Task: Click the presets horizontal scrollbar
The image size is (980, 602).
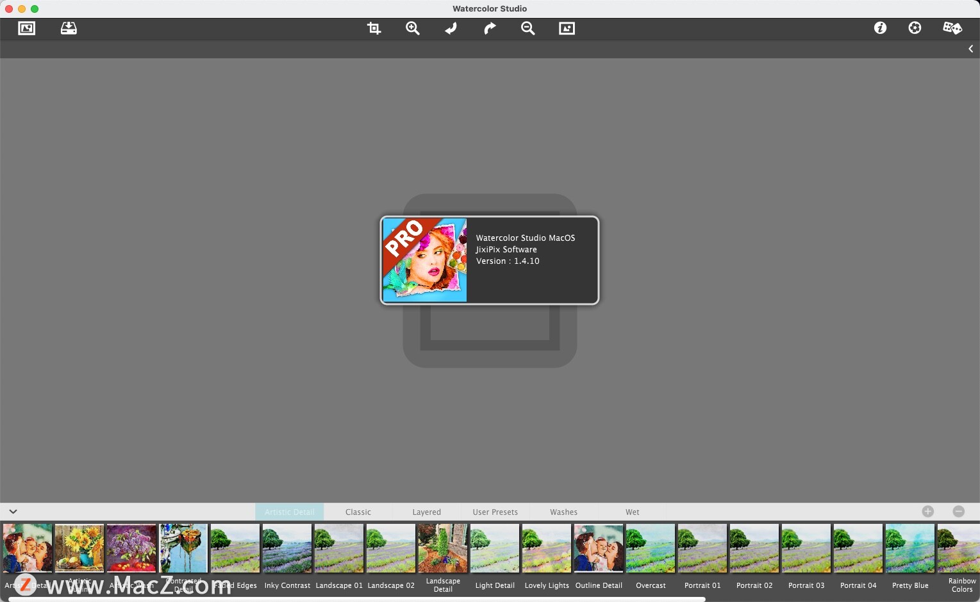Action: pyautogui.click(x=356, y=599)
